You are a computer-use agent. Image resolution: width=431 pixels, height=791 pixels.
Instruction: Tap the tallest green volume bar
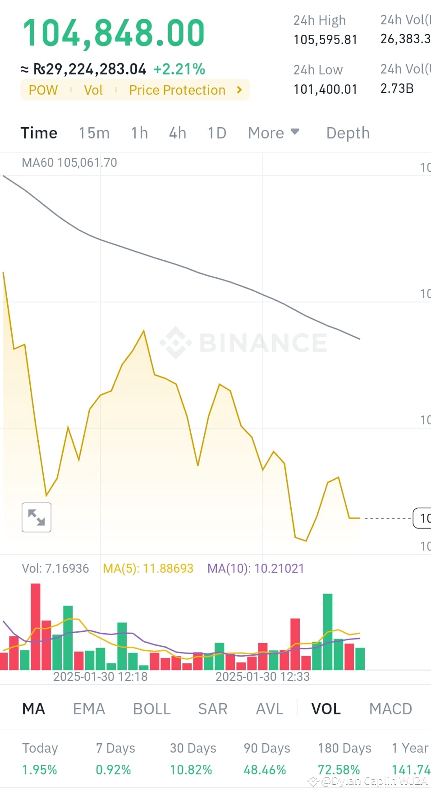[328, 631]
